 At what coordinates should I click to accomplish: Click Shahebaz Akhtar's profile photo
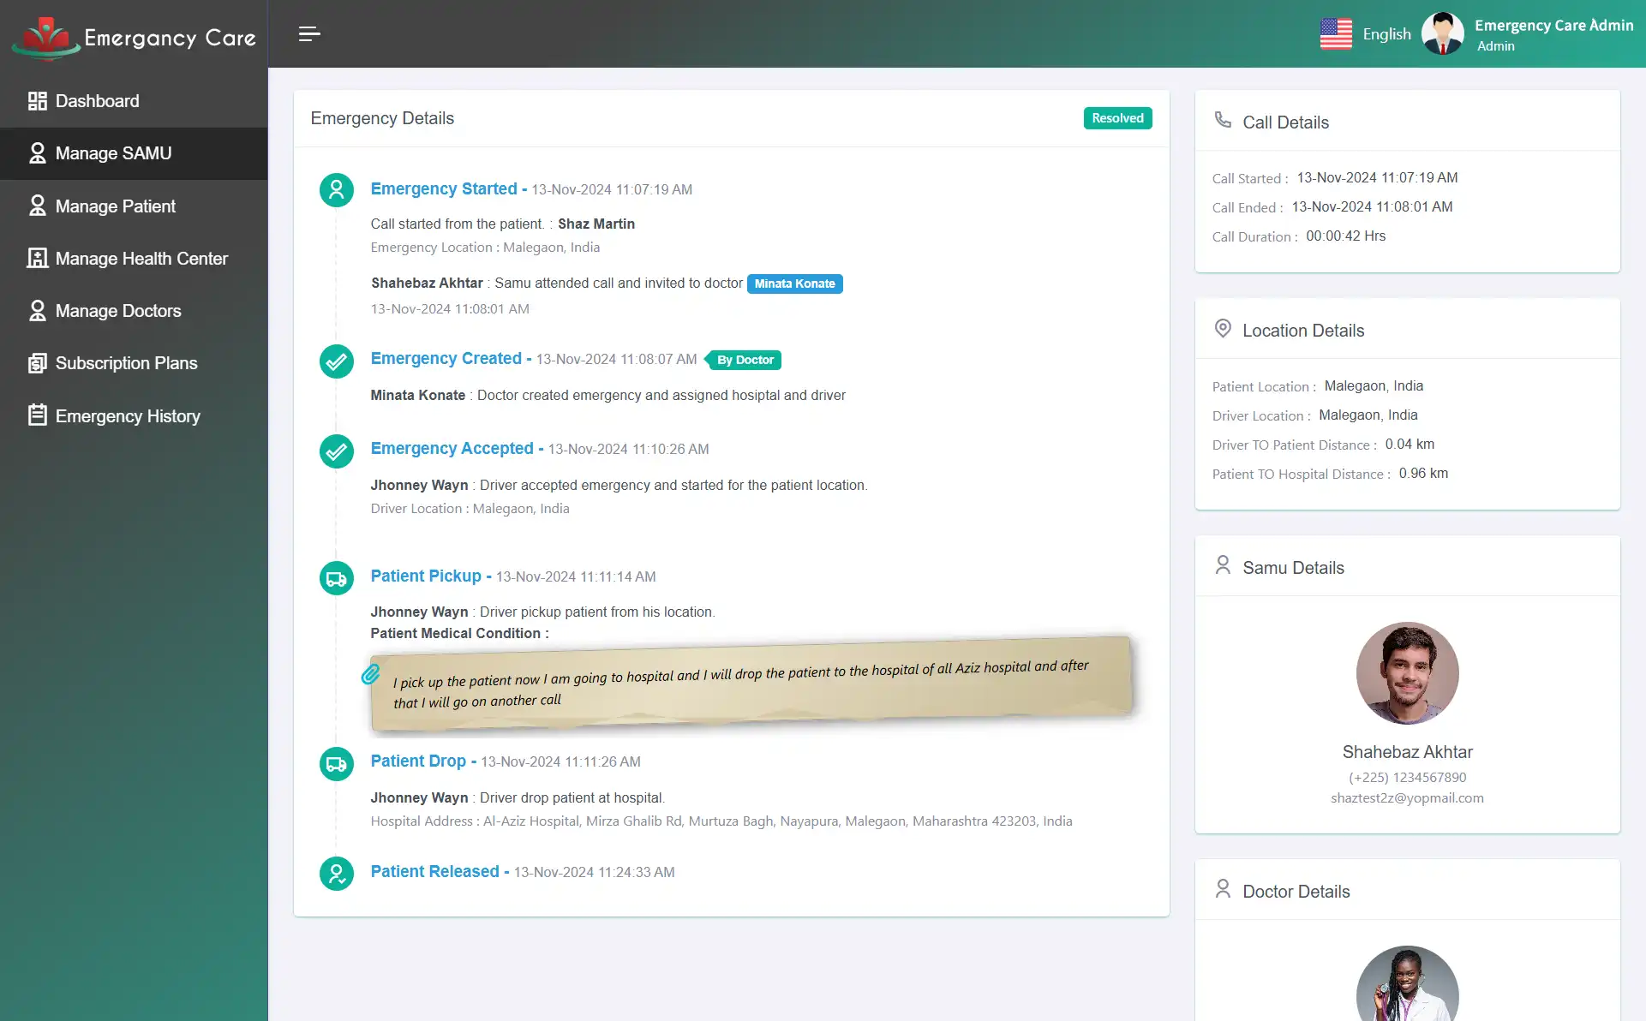tap(1407, 673)
